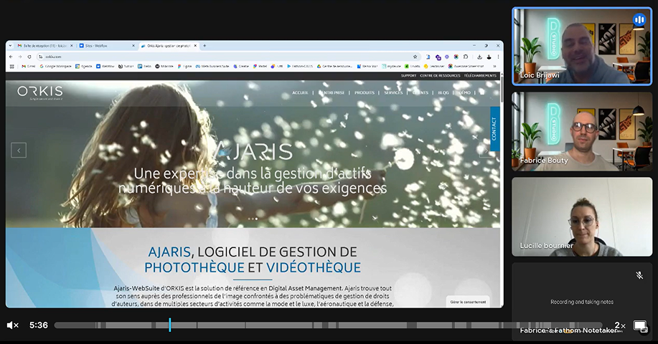Viewport: 658px width, 344px height.
Task: Show previous slide with left arrow
Action: 19,150
